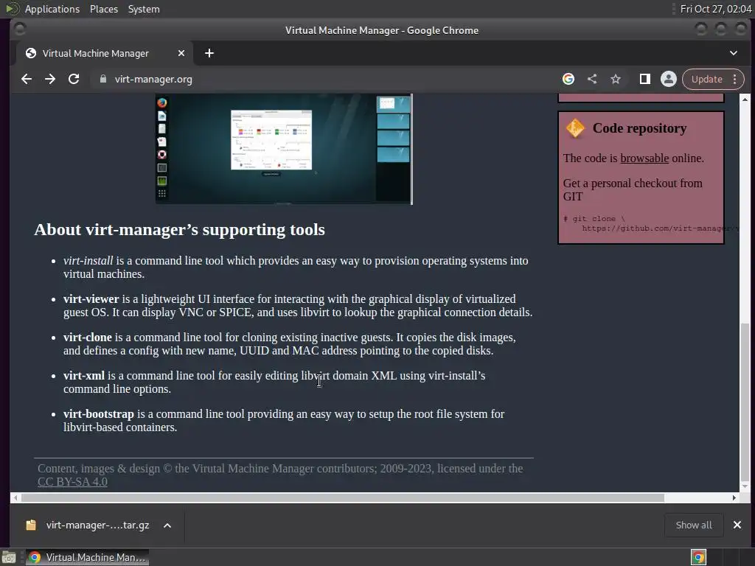Open the CC BY-SA 4.0 license link
Image resolution: width=755 pixels, height=566 pixels.
[x=72, y=482]
